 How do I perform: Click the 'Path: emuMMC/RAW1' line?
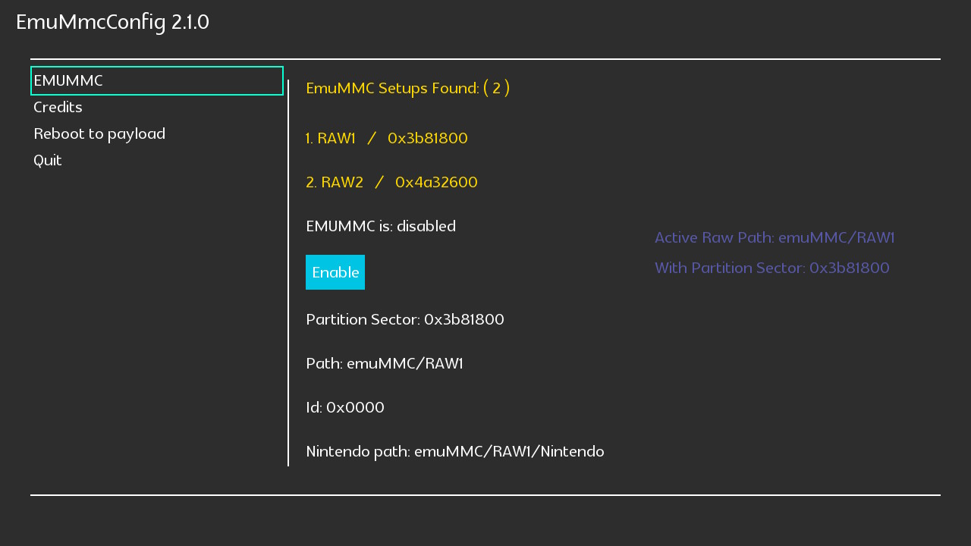click(x=385, y=364)
